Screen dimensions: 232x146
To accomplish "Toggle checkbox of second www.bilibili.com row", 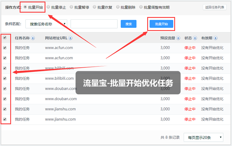I will (5, 78).
